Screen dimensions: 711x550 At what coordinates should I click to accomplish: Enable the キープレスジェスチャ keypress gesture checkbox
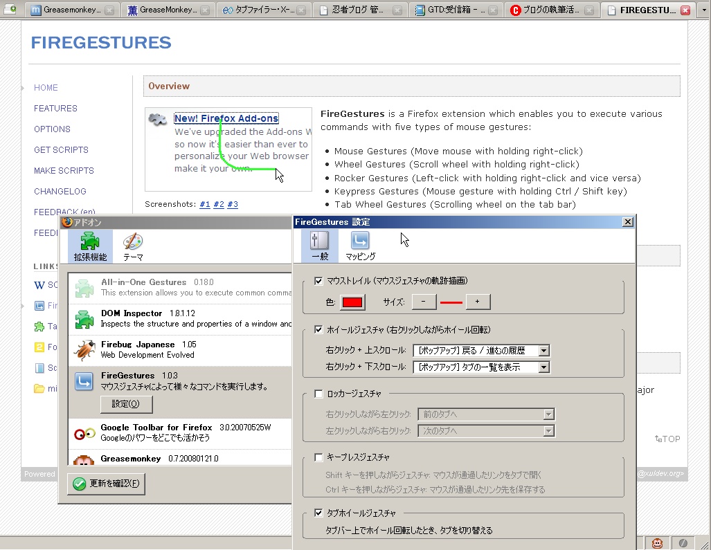318,457
